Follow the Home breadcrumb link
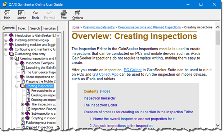 (x=75, y=27)
